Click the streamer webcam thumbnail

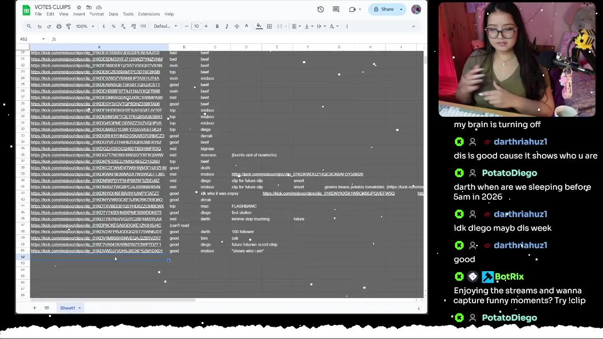click(517, 59)
